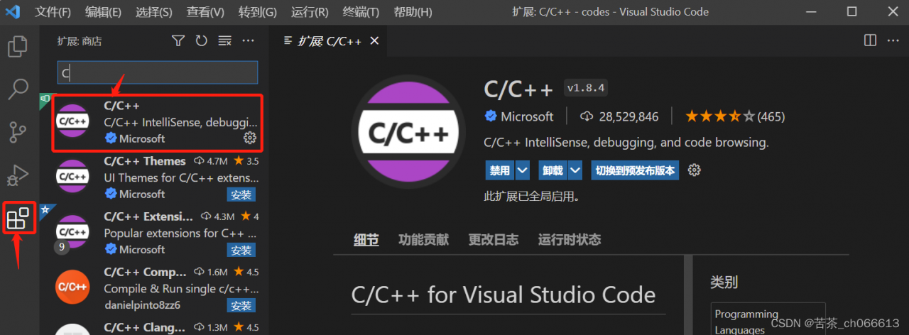Image resolution: width=909 pixels, height=335 pixels.
Task: Switch to the 细节 tab
Action: click(x=366, y=240)
